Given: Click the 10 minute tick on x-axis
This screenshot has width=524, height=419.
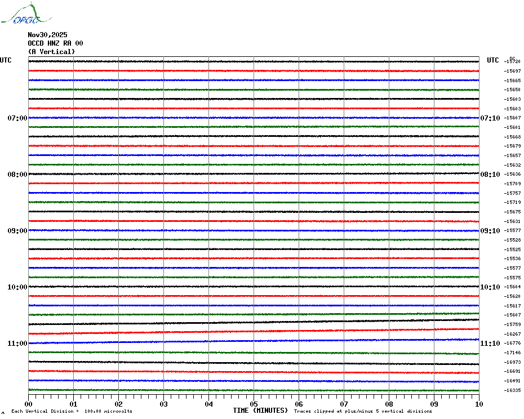Looking at the screenshot, I should point(478,404).
